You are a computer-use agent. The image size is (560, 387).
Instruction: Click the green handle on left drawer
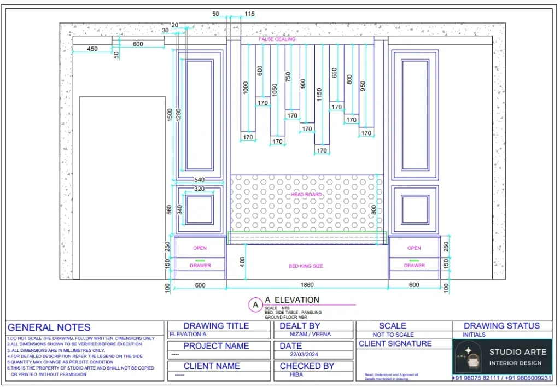point(200,260)
